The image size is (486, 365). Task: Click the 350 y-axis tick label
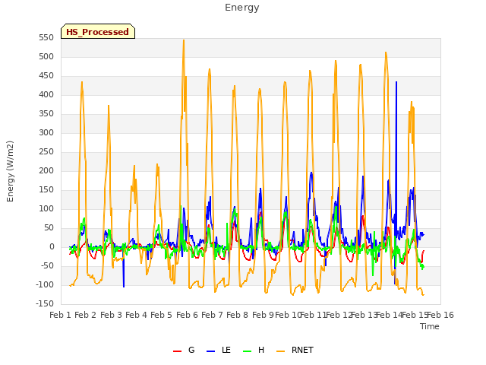point(46,114)
